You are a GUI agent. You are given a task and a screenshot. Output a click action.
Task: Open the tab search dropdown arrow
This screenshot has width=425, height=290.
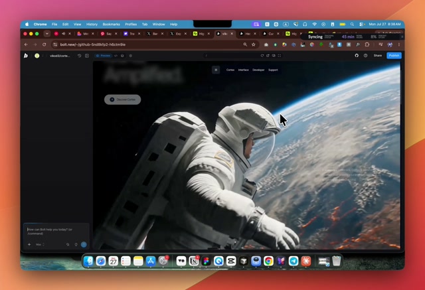pyautogui.click(x=47, y=34)
